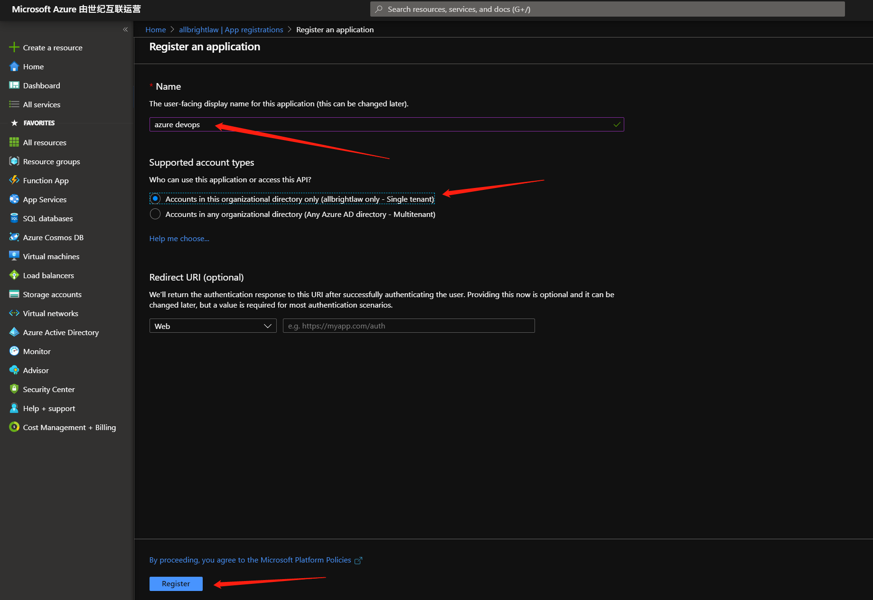Click the external link icon beside Platform Policies
The height and width of the screenshot is (600, 873).
click(358, 561)
